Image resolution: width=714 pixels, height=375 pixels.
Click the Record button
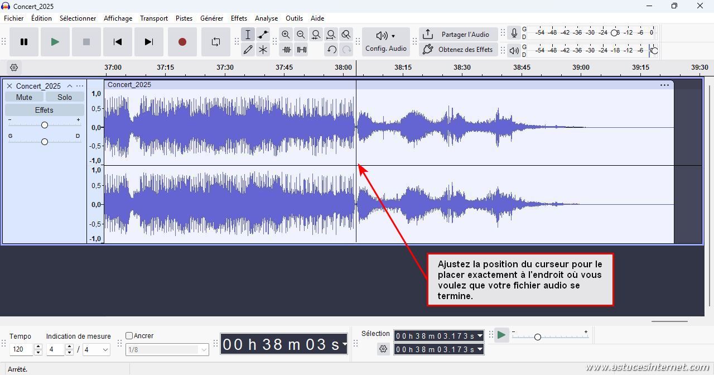tap(182, 42)
